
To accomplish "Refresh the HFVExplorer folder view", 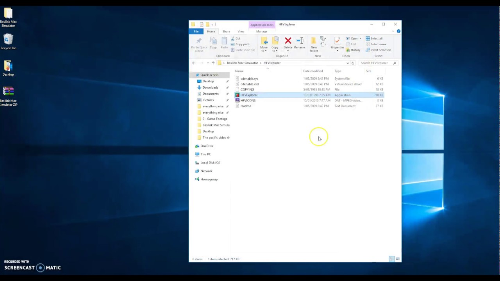I will pos(353,63).
